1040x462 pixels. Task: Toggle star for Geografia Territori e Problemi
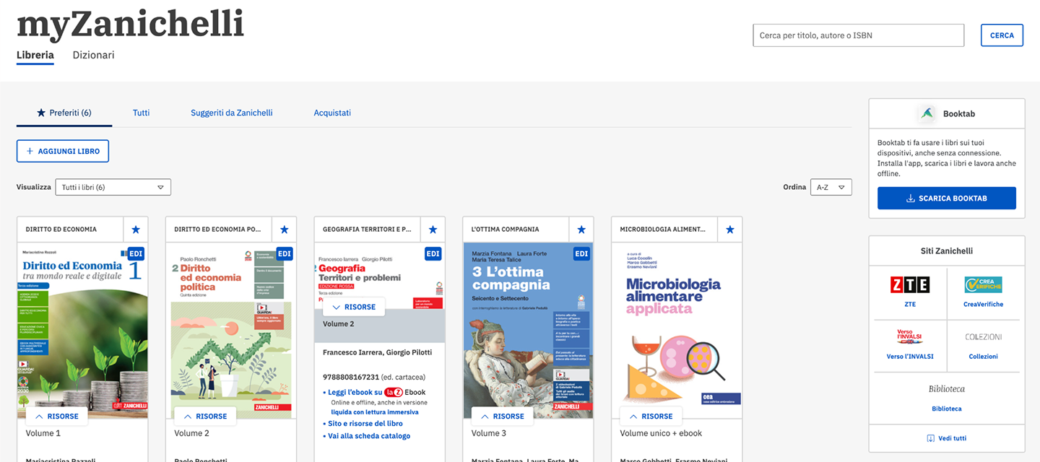(x=433, y=230)
